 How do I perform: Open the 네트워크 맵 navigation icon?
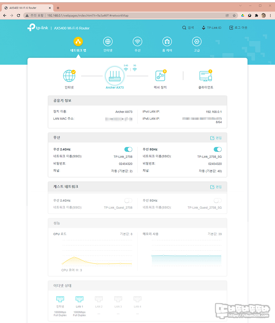(78, 42)
